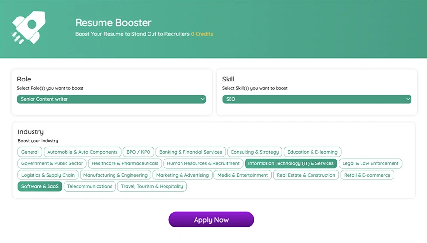Toggle the General industry chip
This screenshot has width=427, height=243.
30,152
